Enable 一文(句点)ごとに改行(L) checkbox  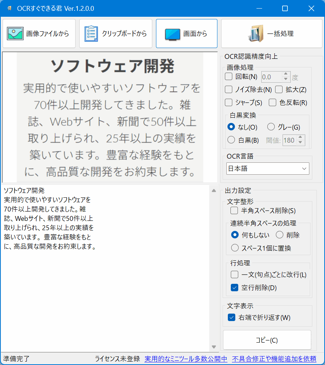pos(235,275)
